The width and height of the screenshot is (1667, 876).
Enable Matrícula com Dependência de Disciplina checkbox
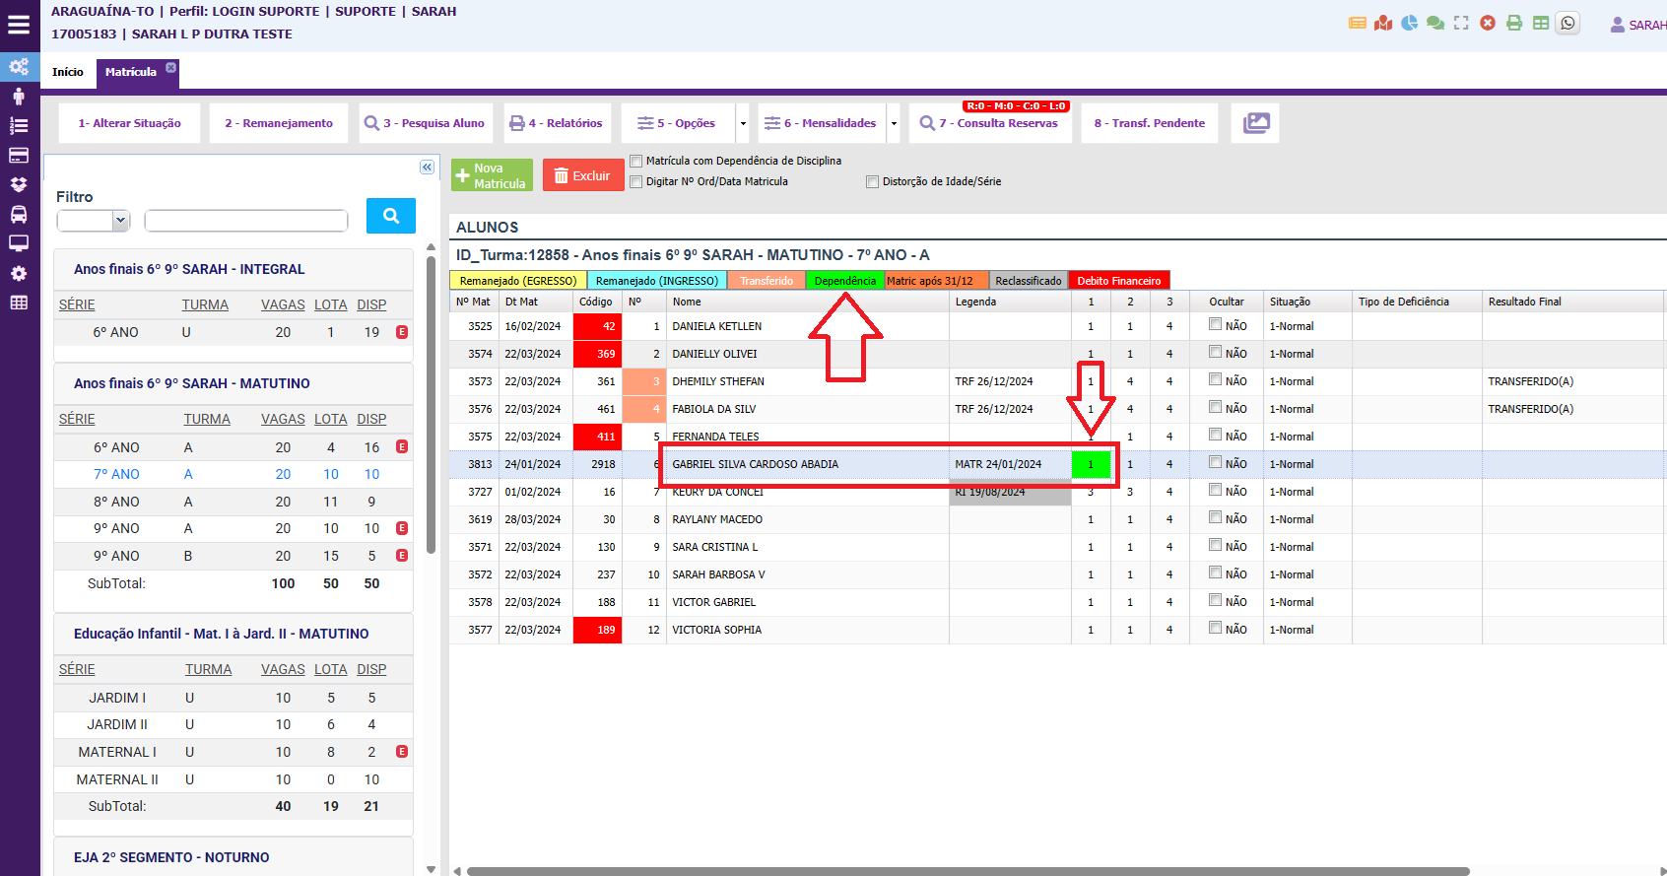point(636,161)
